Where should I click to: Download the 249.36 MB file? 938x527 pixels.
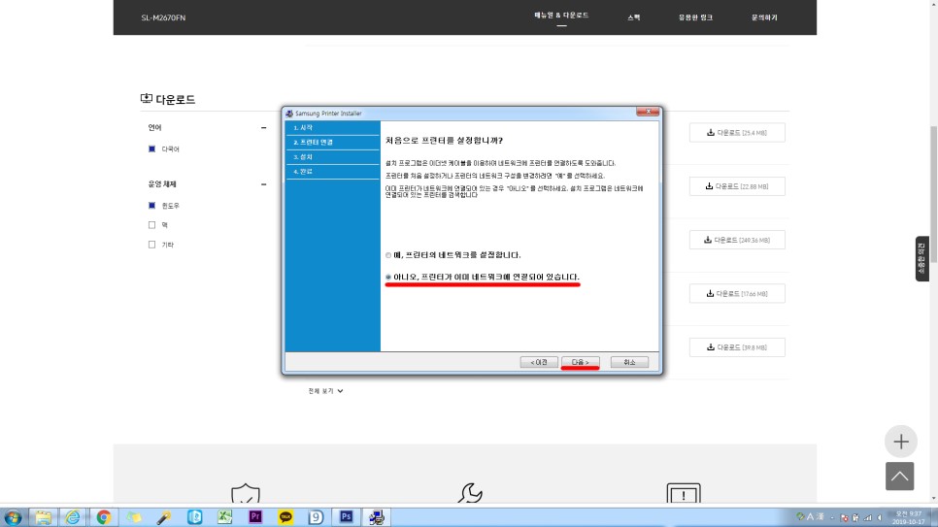point(737,240)
